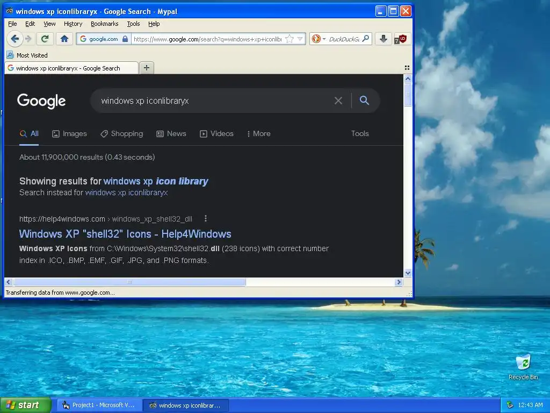Image resolution: width=550 pixels, height=413 pixels.
Task: Switch to Videos results
Action: (x=217, y=134)
